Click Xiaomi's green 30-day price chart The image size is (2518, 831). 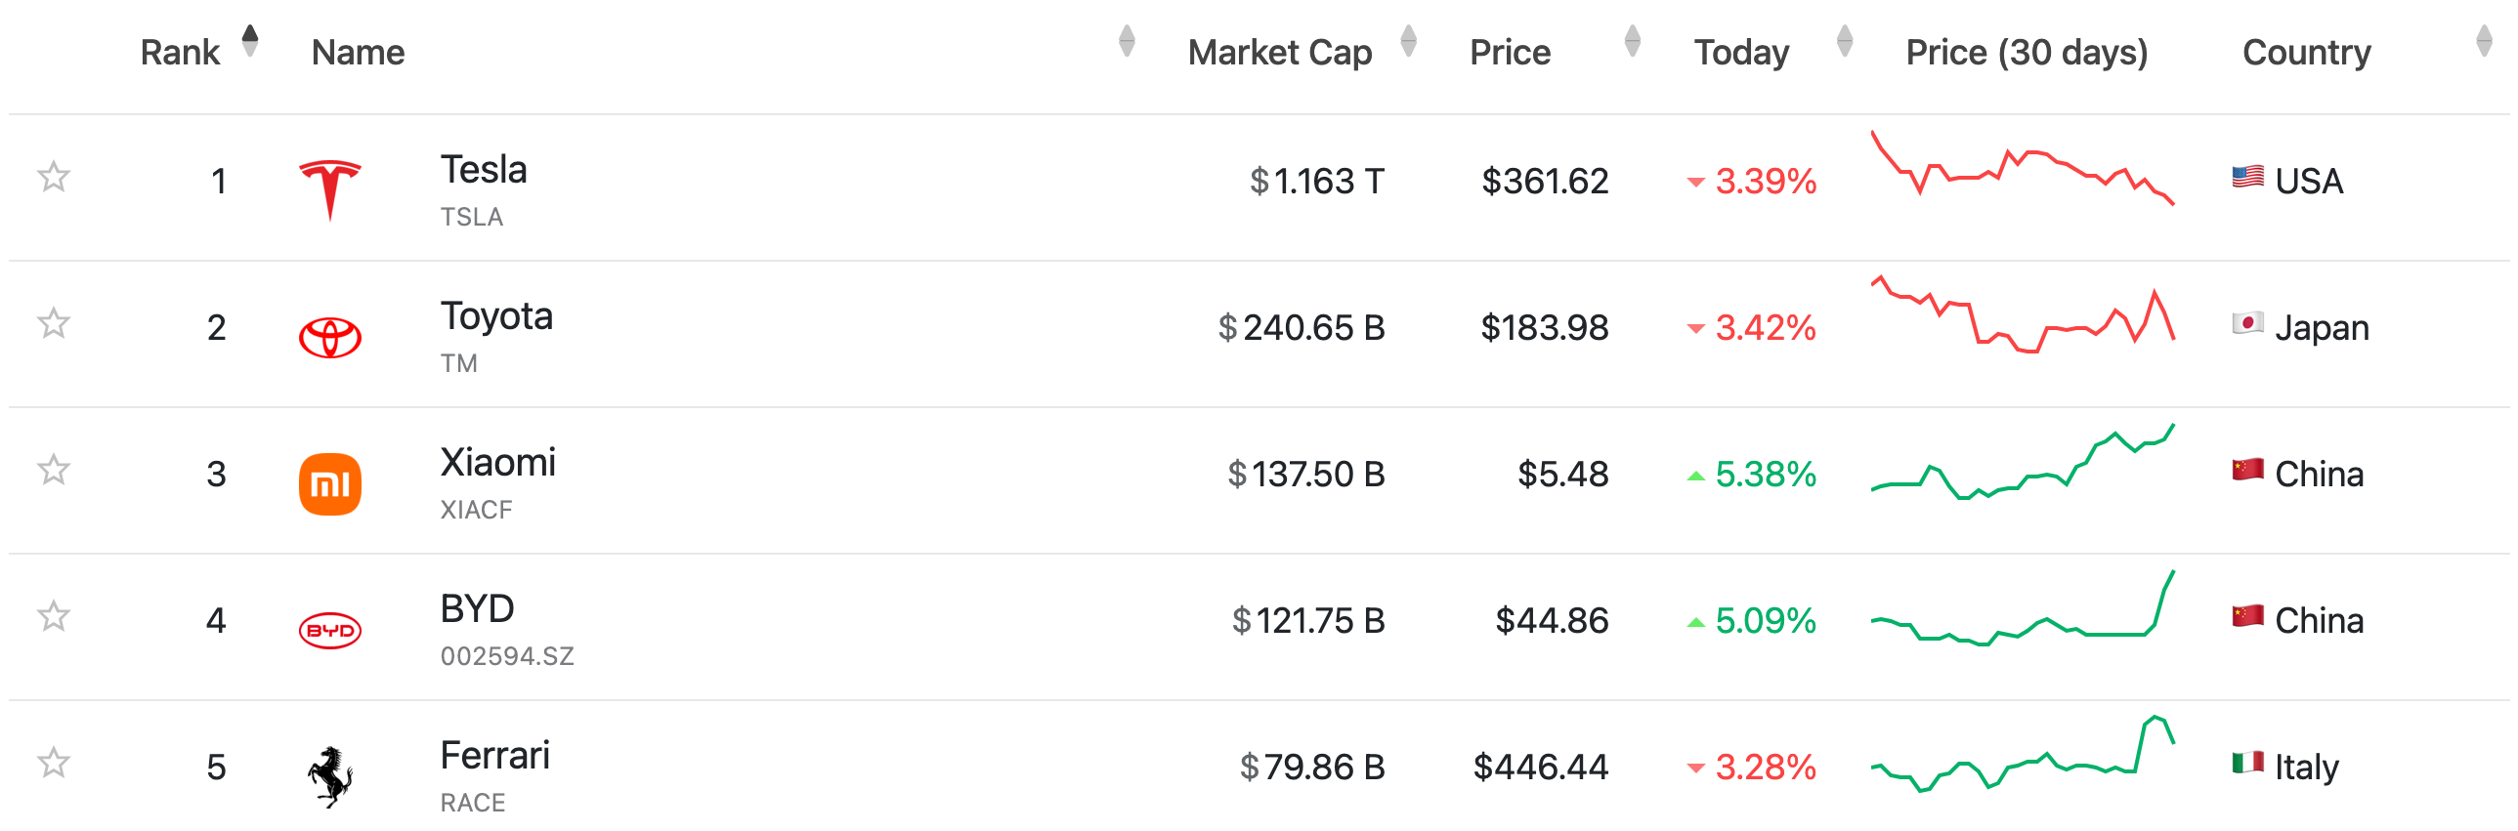coord(2022,463)
